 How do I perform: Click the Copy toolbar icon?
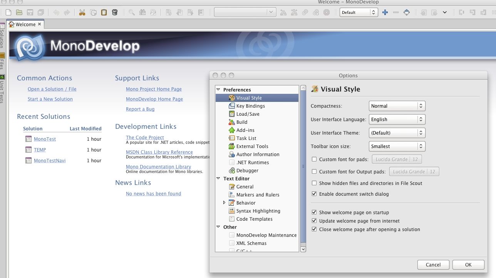coord(93,12)
